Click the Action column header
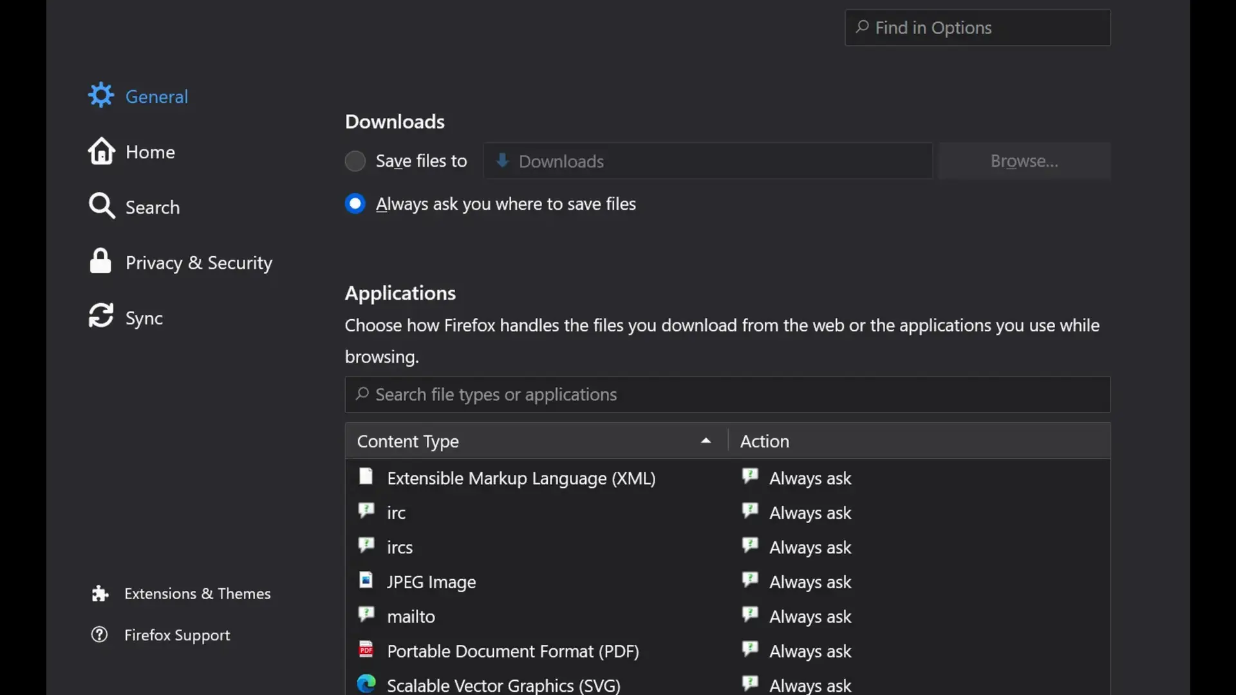Screen dimensions: 1236x695 (x=919, y=441)
